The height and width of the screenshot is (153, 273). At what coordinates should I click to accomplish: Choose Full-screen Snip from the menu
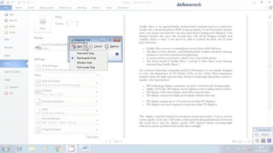click(x=86, y=67)
